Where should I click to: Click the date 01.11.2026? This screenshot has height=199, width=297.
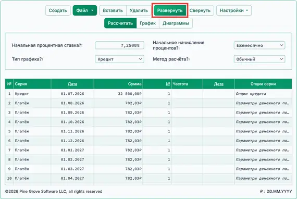[72, 131]
